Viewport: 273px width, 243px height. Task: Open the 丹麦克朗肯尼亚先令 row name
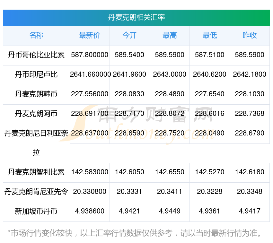tap(36, 192)
